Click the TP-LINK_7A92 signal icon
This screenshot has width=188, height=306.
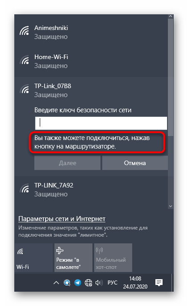[x=24, y=188]
